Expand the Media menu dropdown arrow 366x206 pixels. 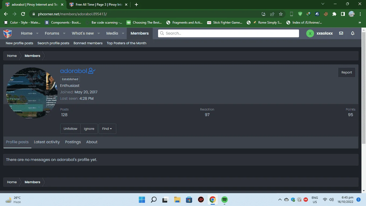pos(123,34)
